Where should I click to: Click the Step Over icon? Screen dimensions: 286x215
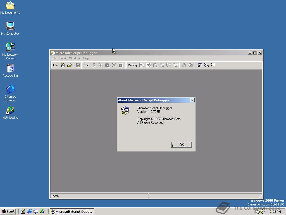click(168, 65)
